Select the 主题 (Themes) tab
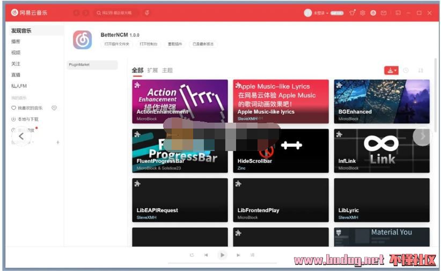The width and height of the screenshot is (441, 271). (167, 70)
